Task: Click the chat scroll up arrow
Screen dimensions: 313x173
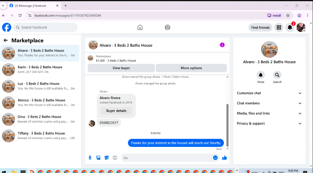Action: (227, 77)
